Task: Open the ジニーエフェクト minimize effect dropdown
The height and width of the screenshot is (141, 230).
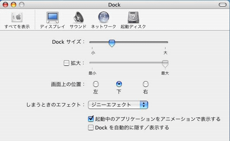Action: 118,105
